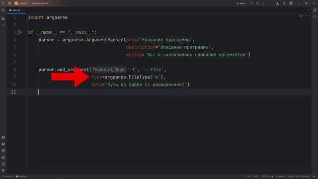Image resolution: width=318 pixels, height=179 pixels.
Task: Change line separator CRLF in status bar
Action: (256, 177)
